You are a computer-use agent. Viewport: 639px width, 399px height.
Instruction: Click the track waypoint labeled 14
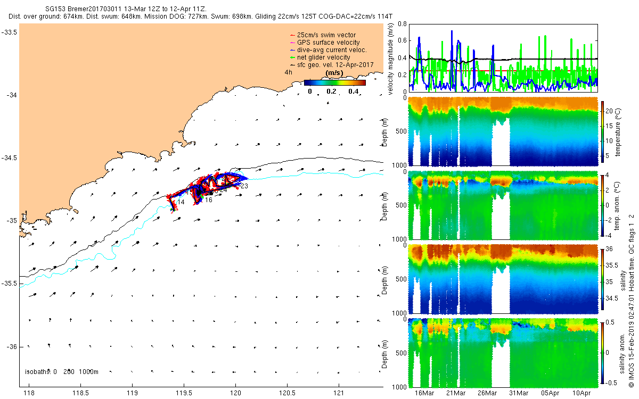point(181,202)
